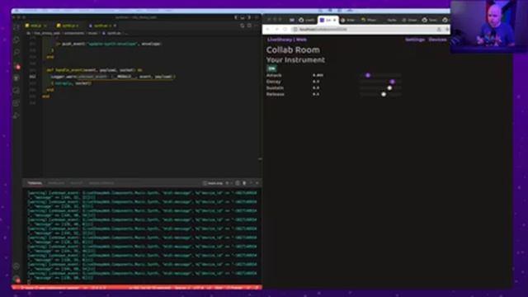Viewport: 528px width, 297px height.
Task: Adjust the Release envelope slider
Action: coord(380,94)
